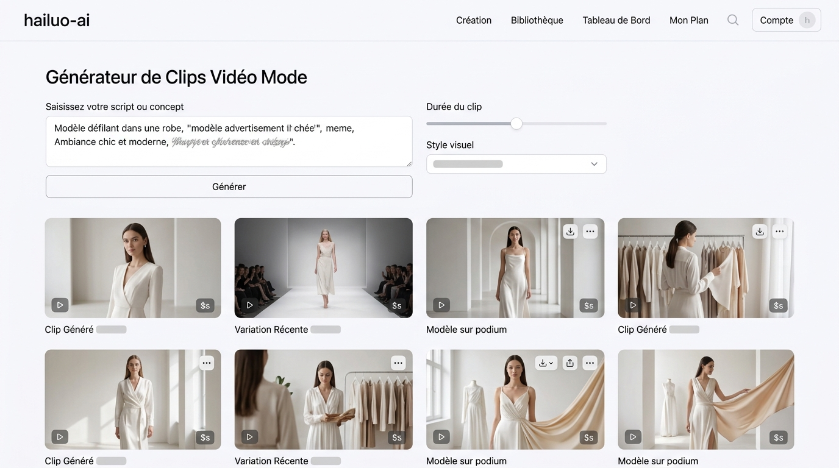Open the Bibliothèque menu item
839x468 pixels.
tap(537, 20)
